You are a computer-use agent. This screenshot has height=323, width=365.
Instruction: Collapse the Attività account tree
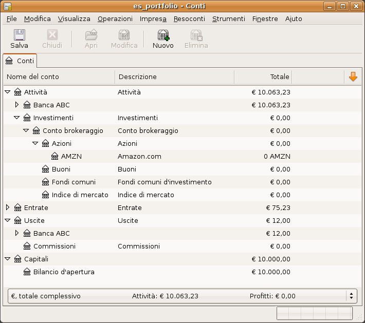[x=8, y=92]
